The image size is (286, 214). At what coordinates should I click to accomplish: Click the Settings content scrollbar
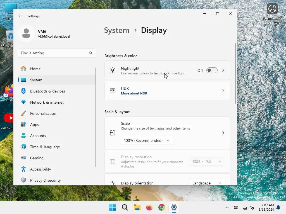point(236,73)
